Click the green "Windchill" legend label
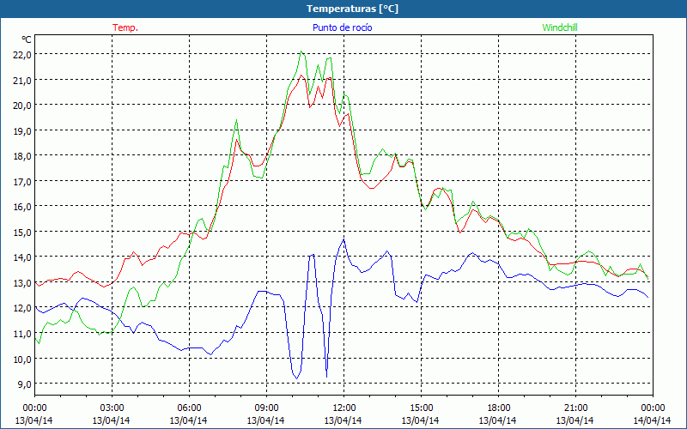 560,27
